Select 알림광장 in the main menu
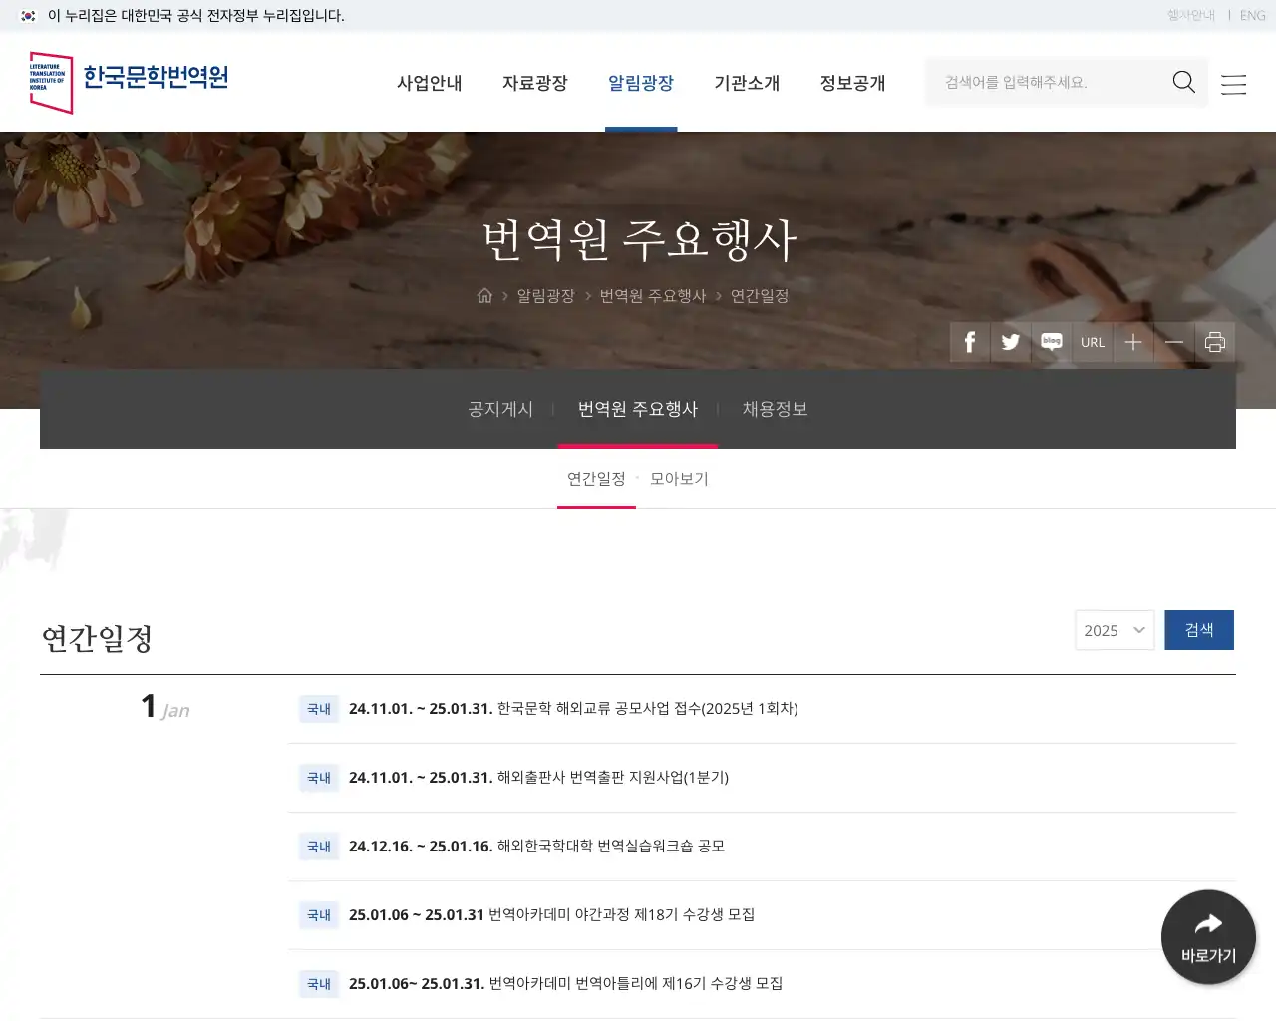Viewport: 1276px width, 1021px height. [x=641, y=84]
